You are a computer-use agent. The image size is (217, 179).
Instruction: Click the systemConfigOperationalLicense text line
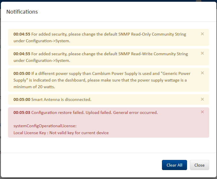coord(45,126)
